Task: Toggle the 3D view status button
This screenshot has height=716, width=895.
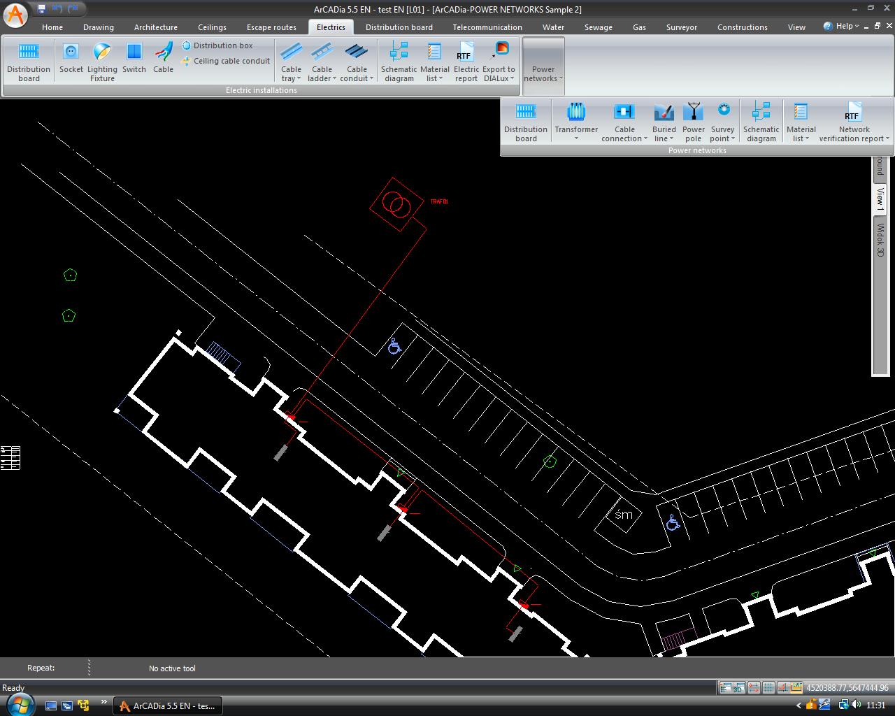Action: point(738,688)
